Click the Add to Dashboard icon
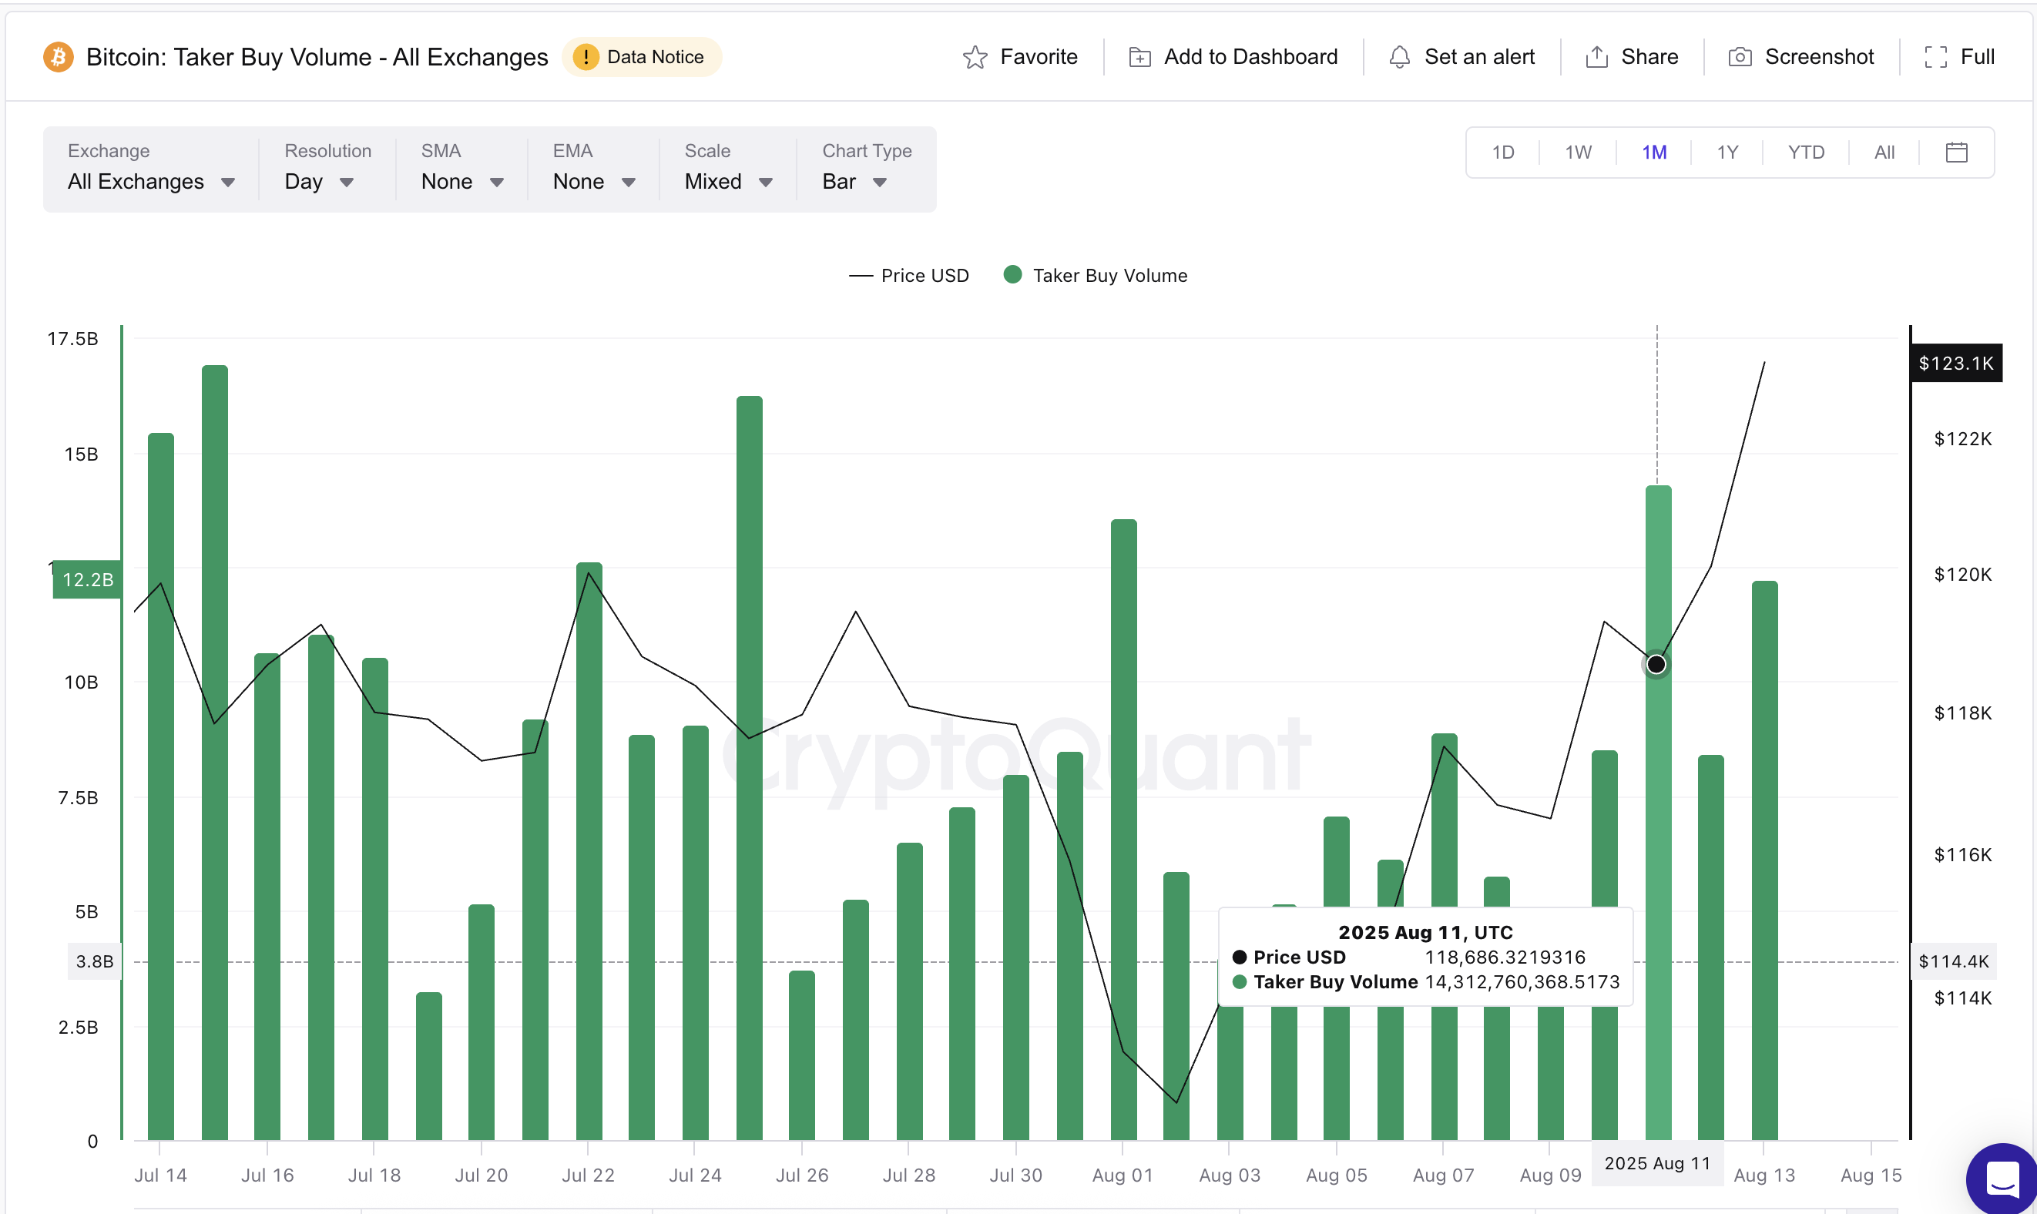2037x1214 pixels. pyautogui.click(x=1138, y=56)
